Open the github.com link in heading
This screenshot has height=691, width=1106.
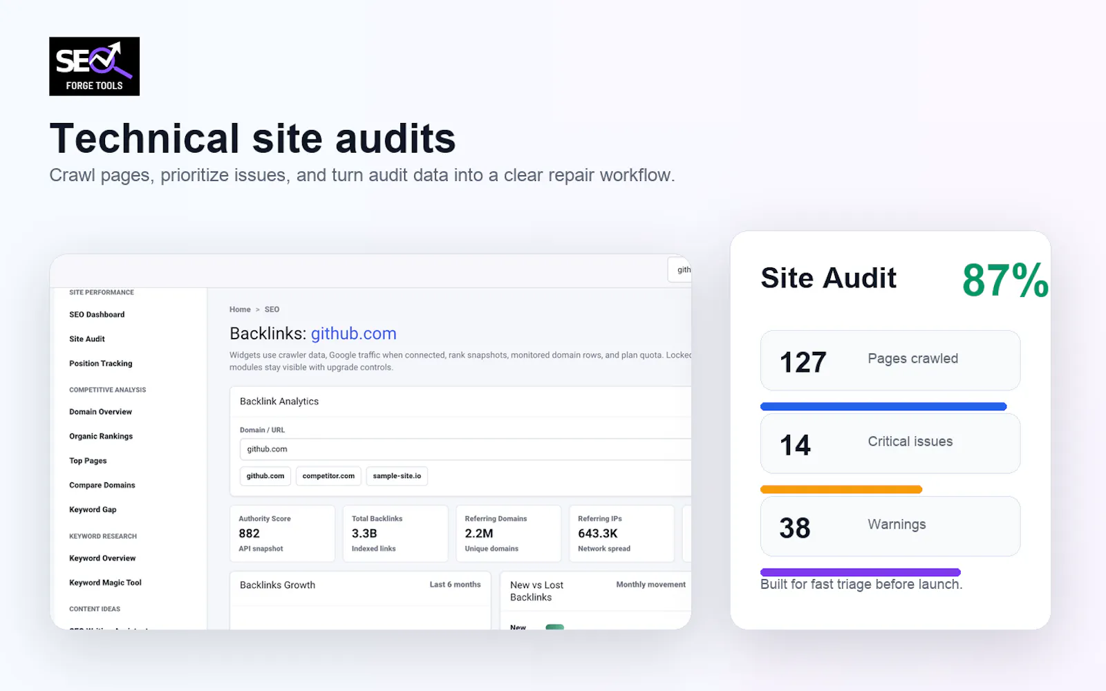(353, 334)
